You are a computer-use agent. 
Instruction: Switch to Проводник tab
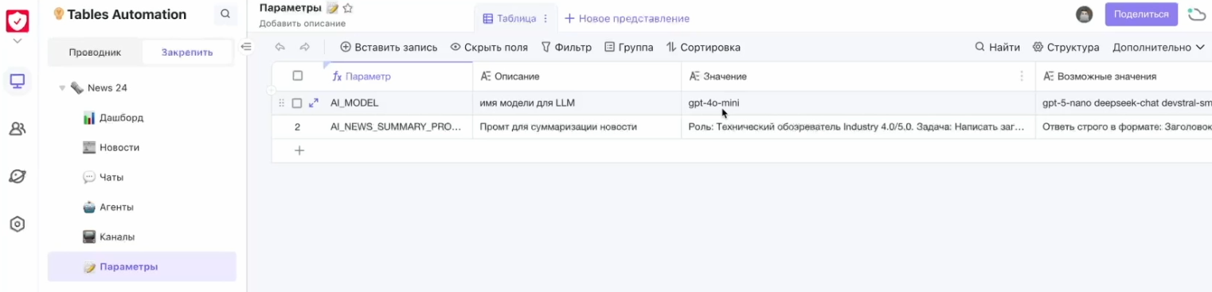(x=95, y=53)
